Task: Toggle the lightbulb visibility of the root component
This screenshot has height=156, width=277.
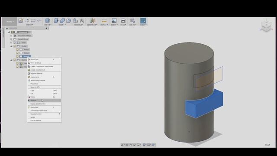Action: (12, 32)
